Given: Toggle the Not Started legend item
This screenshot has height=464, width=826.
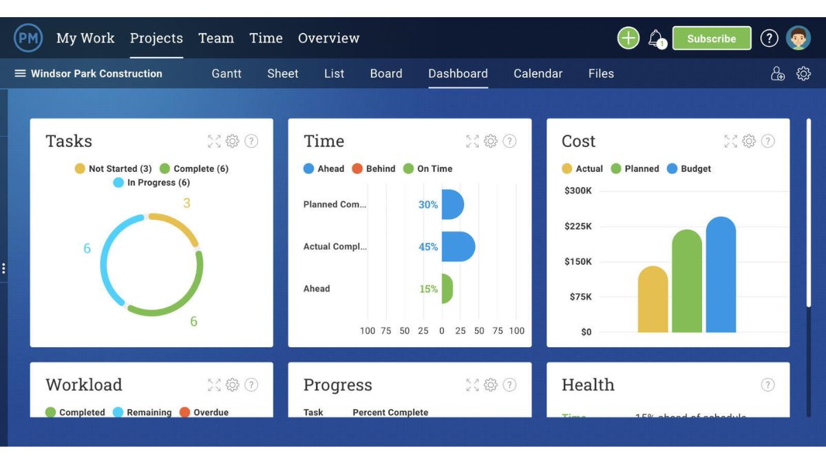Looking at the screenshot, I should [x=114, y=168].
